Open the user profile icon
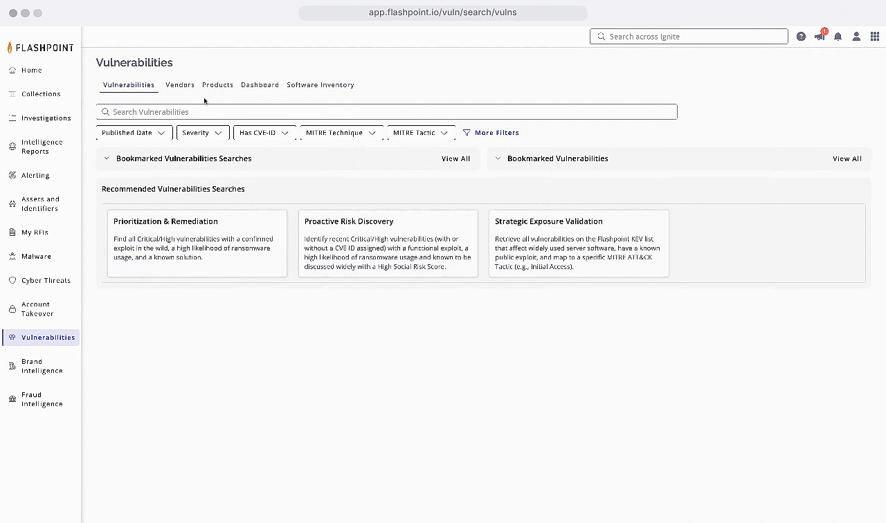 click(x=856, y=37)
